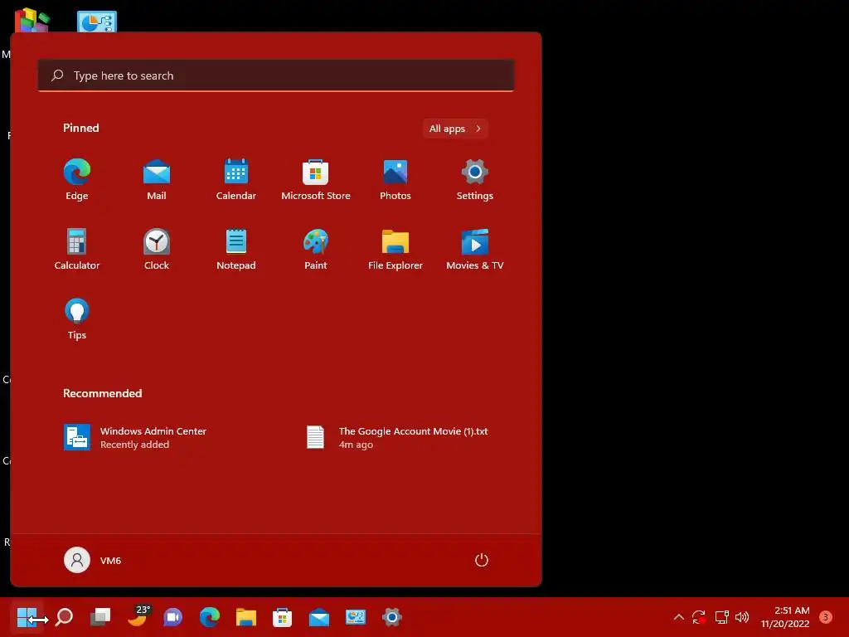The height and width of the screenshot is (637, 849).
Task: Open notifications badge showing 3
Action: [826, 617]
